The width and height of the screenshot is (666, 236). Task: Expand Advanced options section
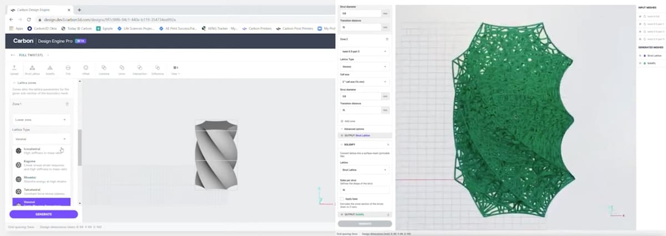pos(351,129)
